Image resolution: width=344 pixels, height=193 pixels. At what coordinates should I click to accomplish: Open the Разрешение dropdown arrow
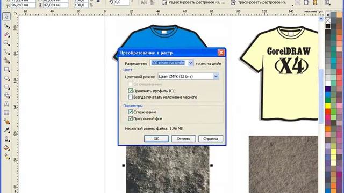(190, 63)
